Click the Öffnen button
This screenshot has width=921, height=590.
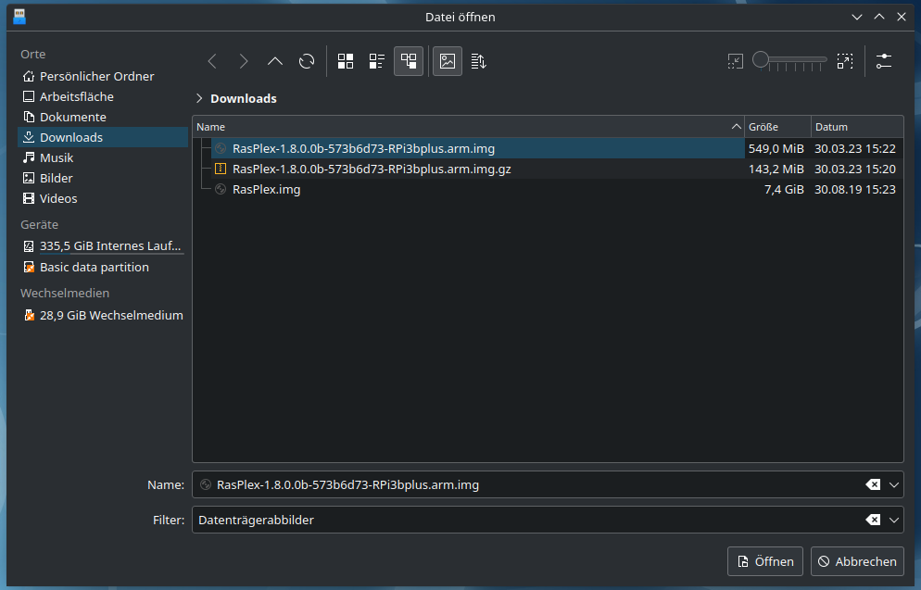765,562
